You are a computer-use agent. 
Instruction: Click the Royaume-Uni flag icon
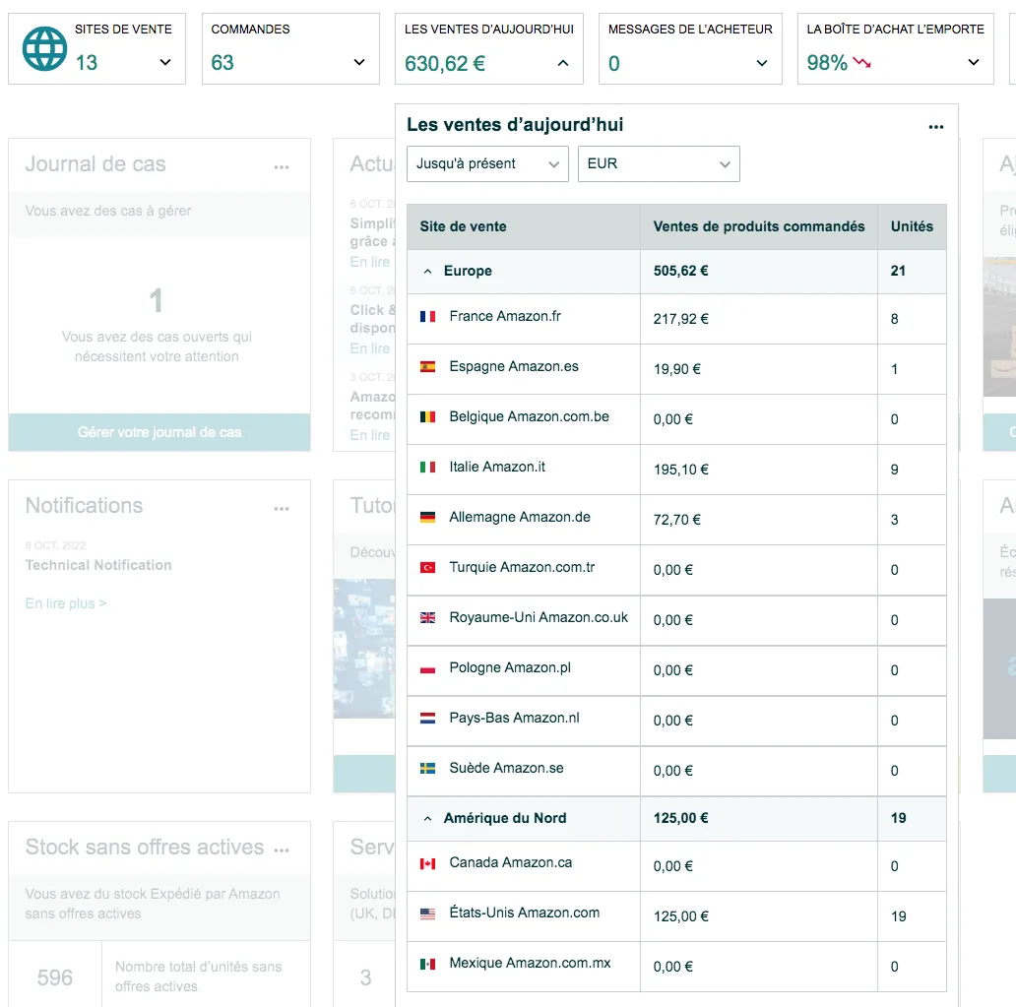point(427,617)
